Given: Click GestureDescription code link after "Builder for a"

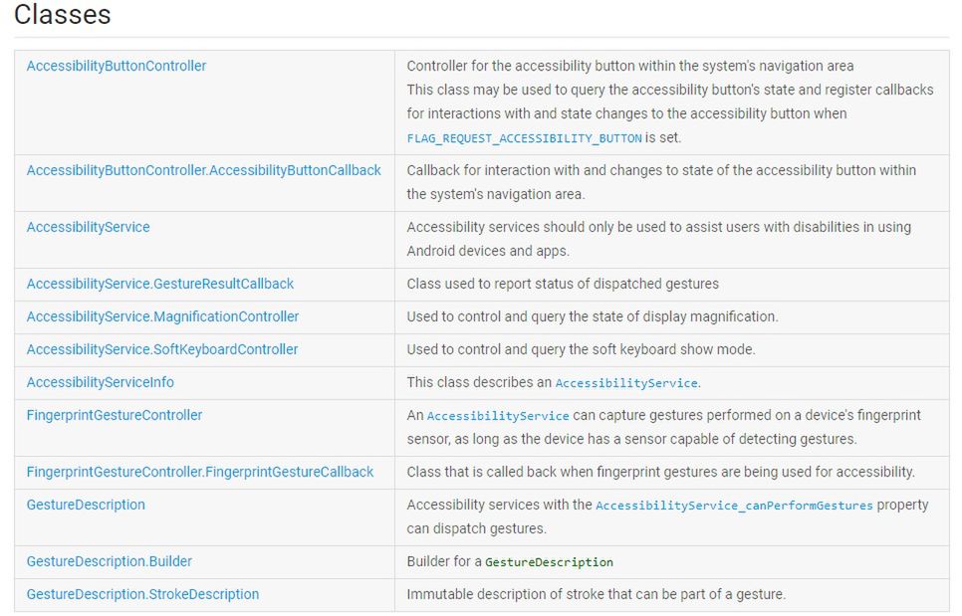Looking at the screenshot, I should (x=549, y=562).
